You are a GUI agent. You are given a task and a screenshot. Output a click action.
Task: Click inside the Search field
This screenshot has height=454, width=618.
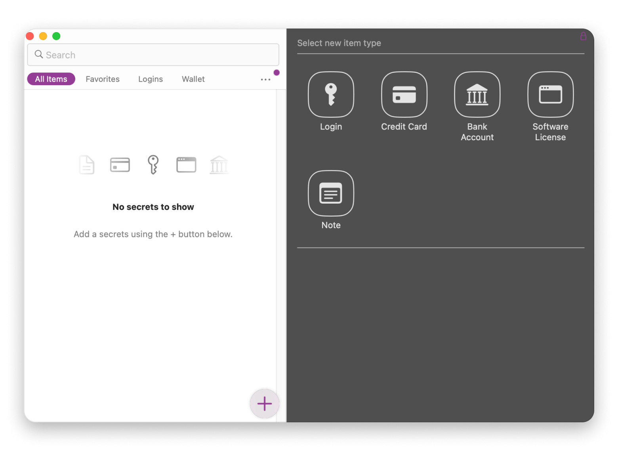[x=119, y=54]
